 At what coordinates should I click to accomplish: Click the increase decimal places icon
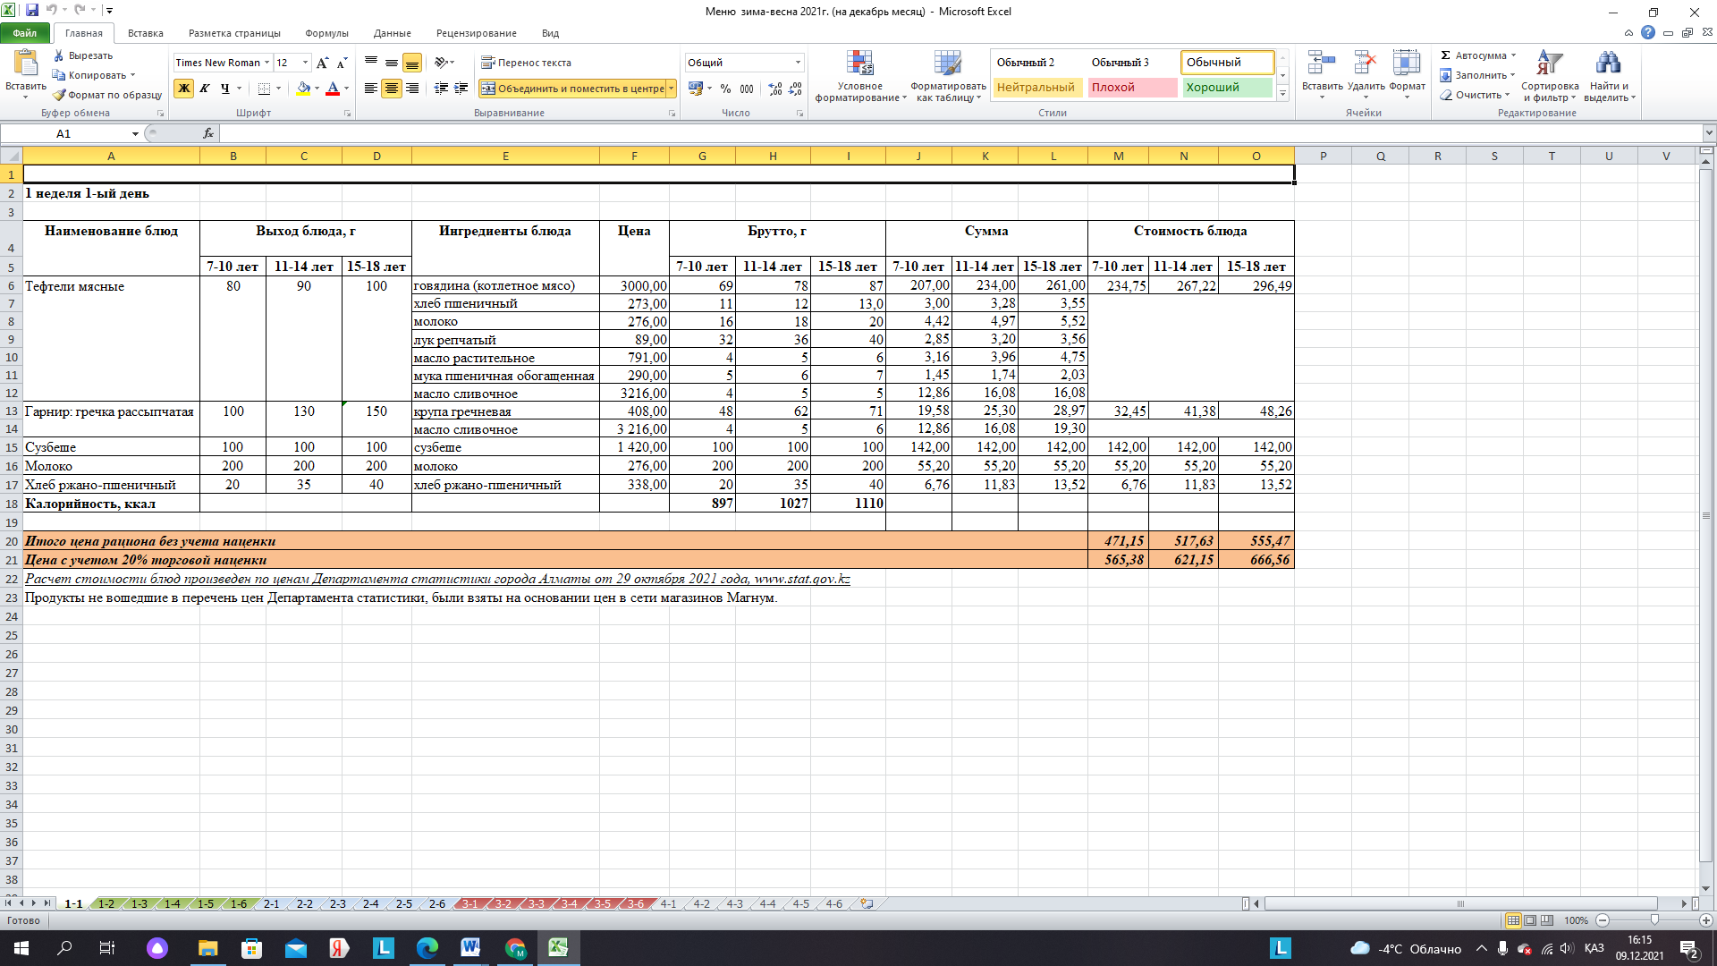coord(774,89)
